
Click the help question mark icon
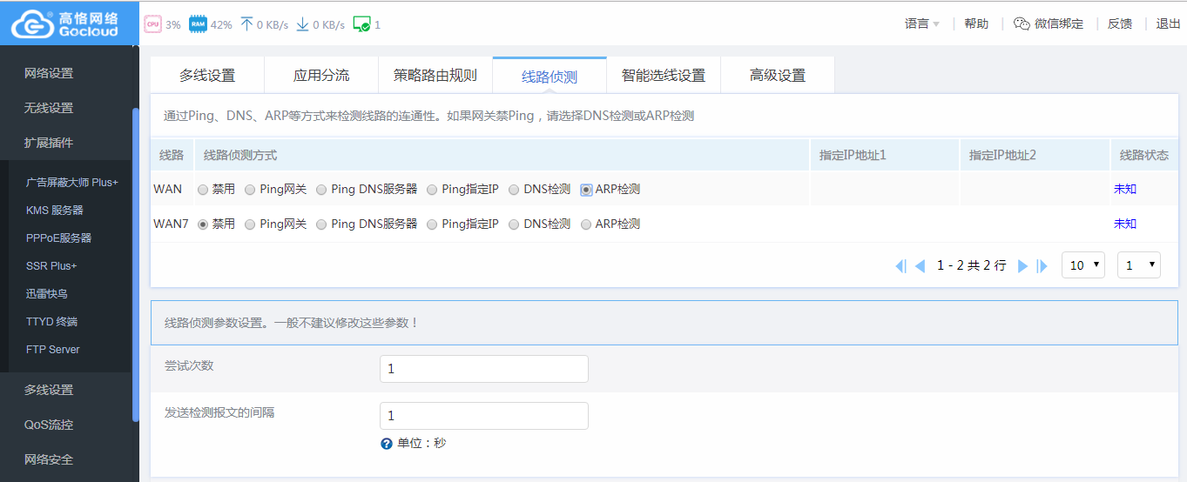point(387,444)
